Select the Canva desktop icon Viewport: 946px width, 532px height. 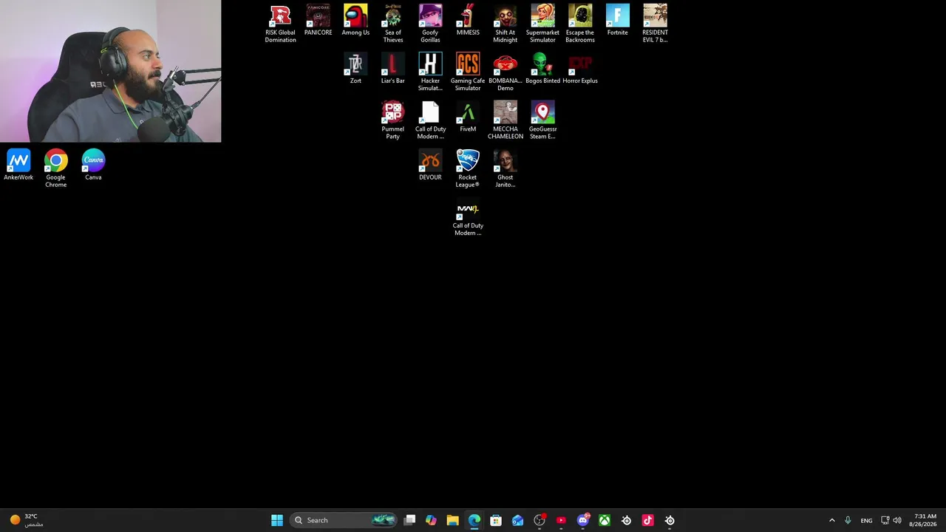click(93, 166)
